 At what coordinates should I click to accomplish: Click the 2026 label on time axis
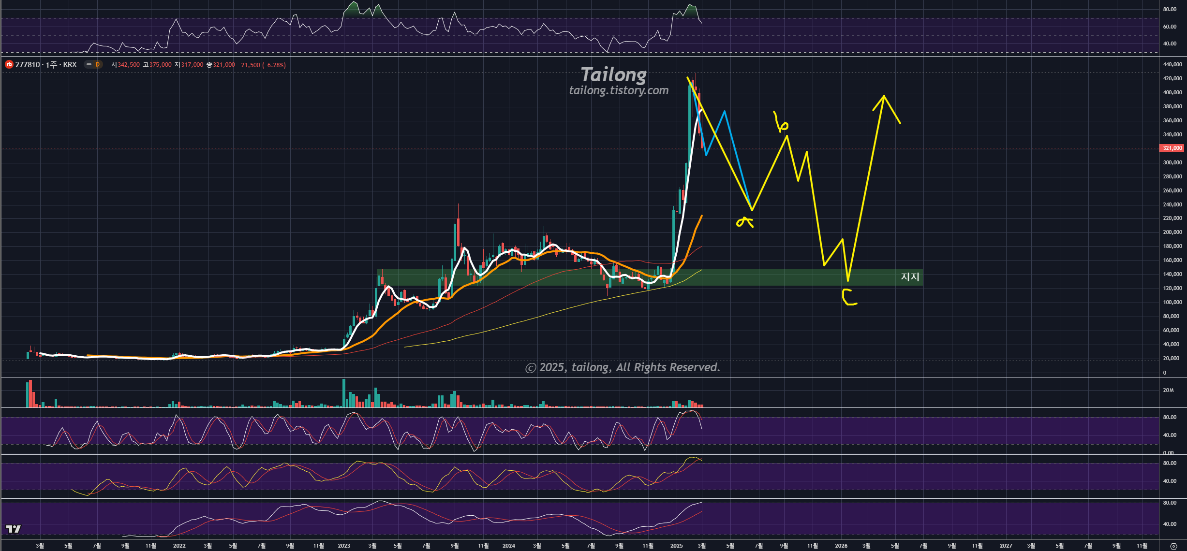coord(841,546)
